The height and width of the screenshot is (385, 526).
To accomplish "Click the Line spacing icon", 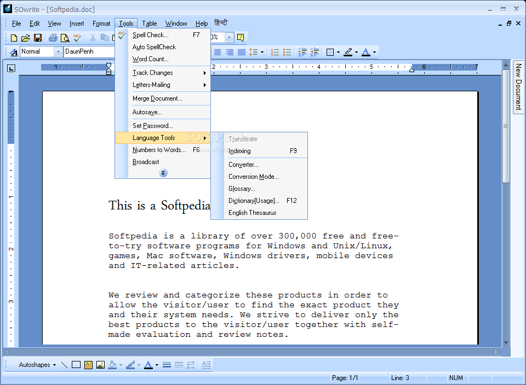I will [254, 52].
